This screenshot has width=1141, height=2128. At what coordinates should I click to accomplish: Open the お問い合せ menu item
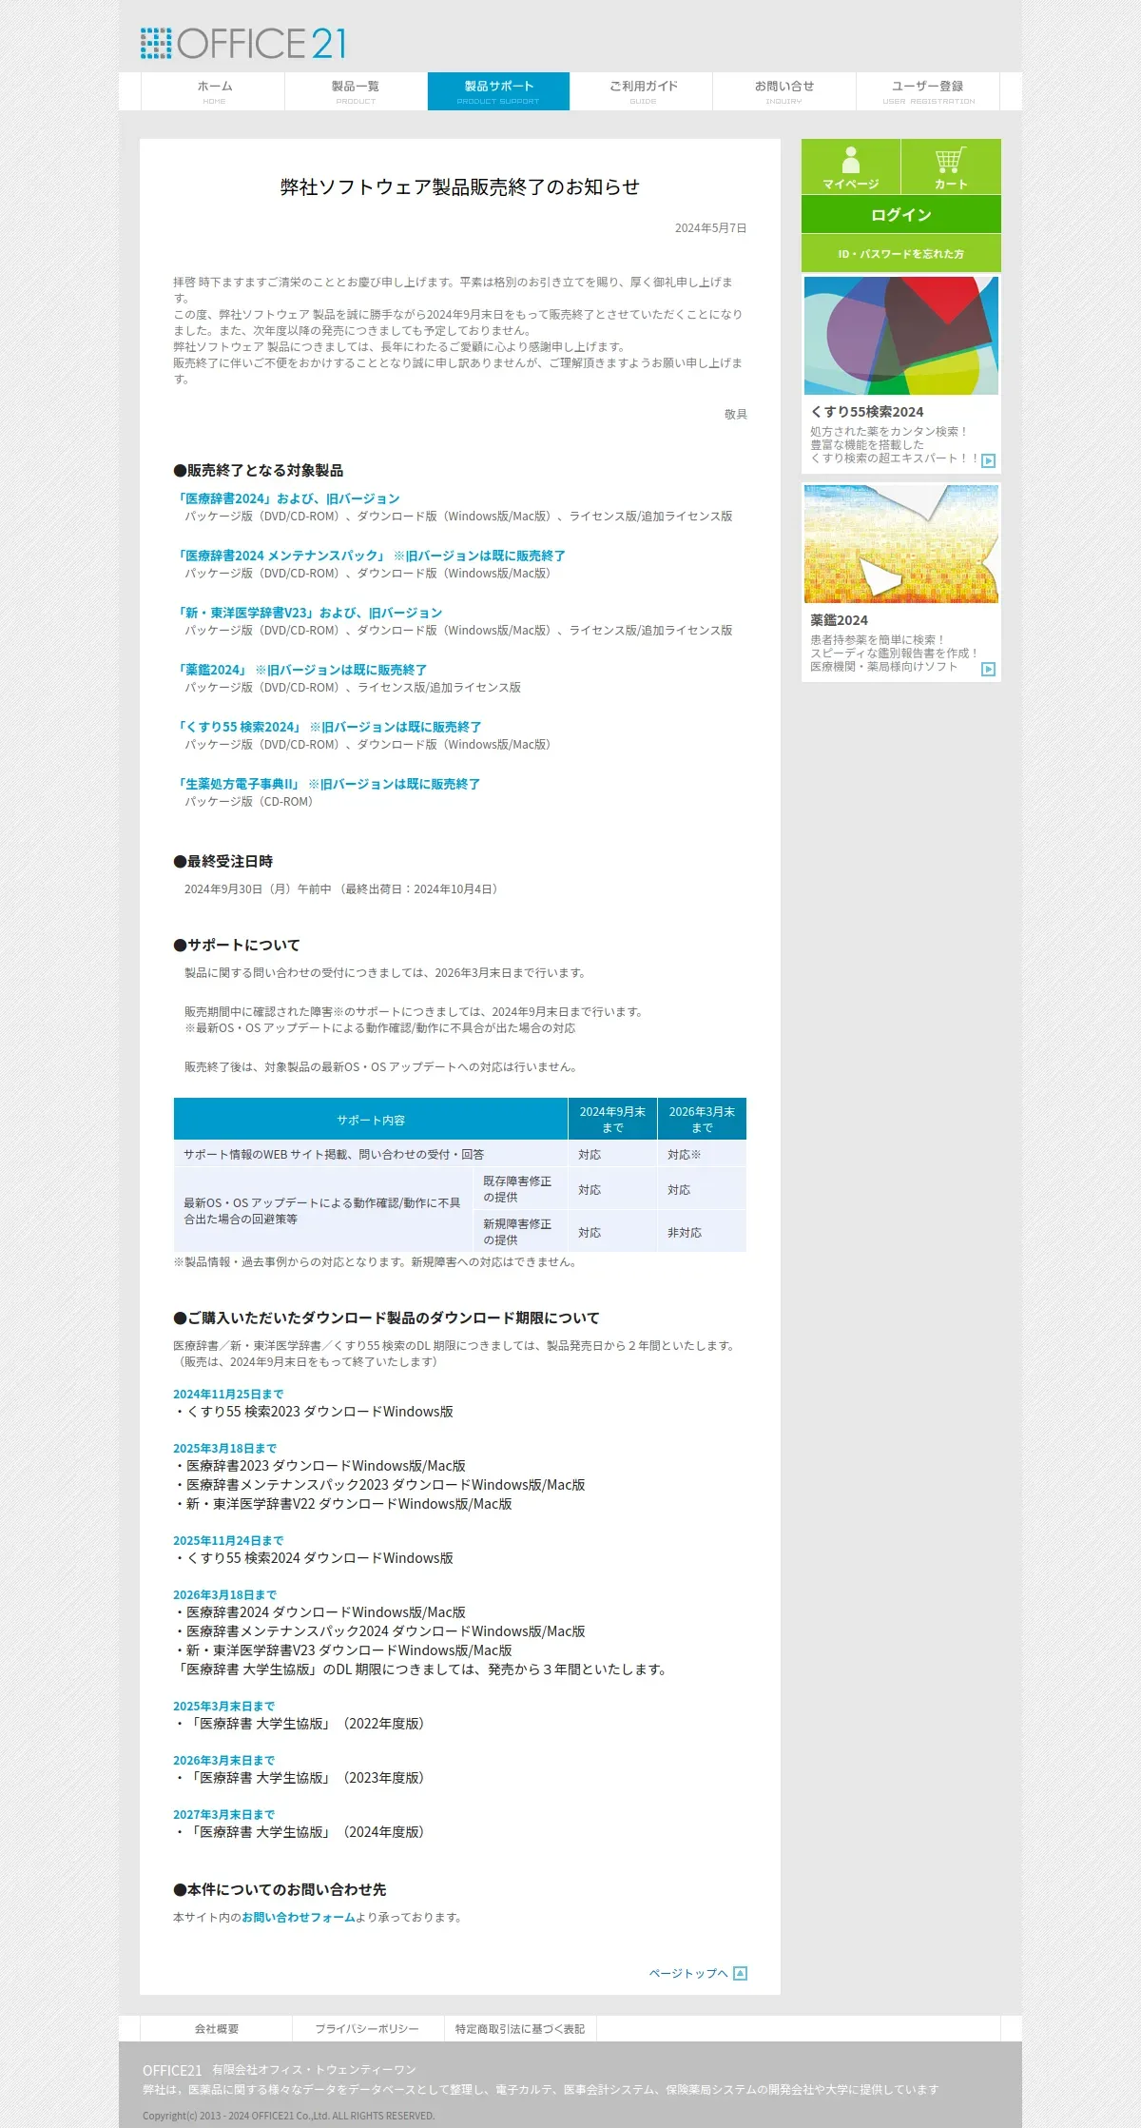coord(784,91)
